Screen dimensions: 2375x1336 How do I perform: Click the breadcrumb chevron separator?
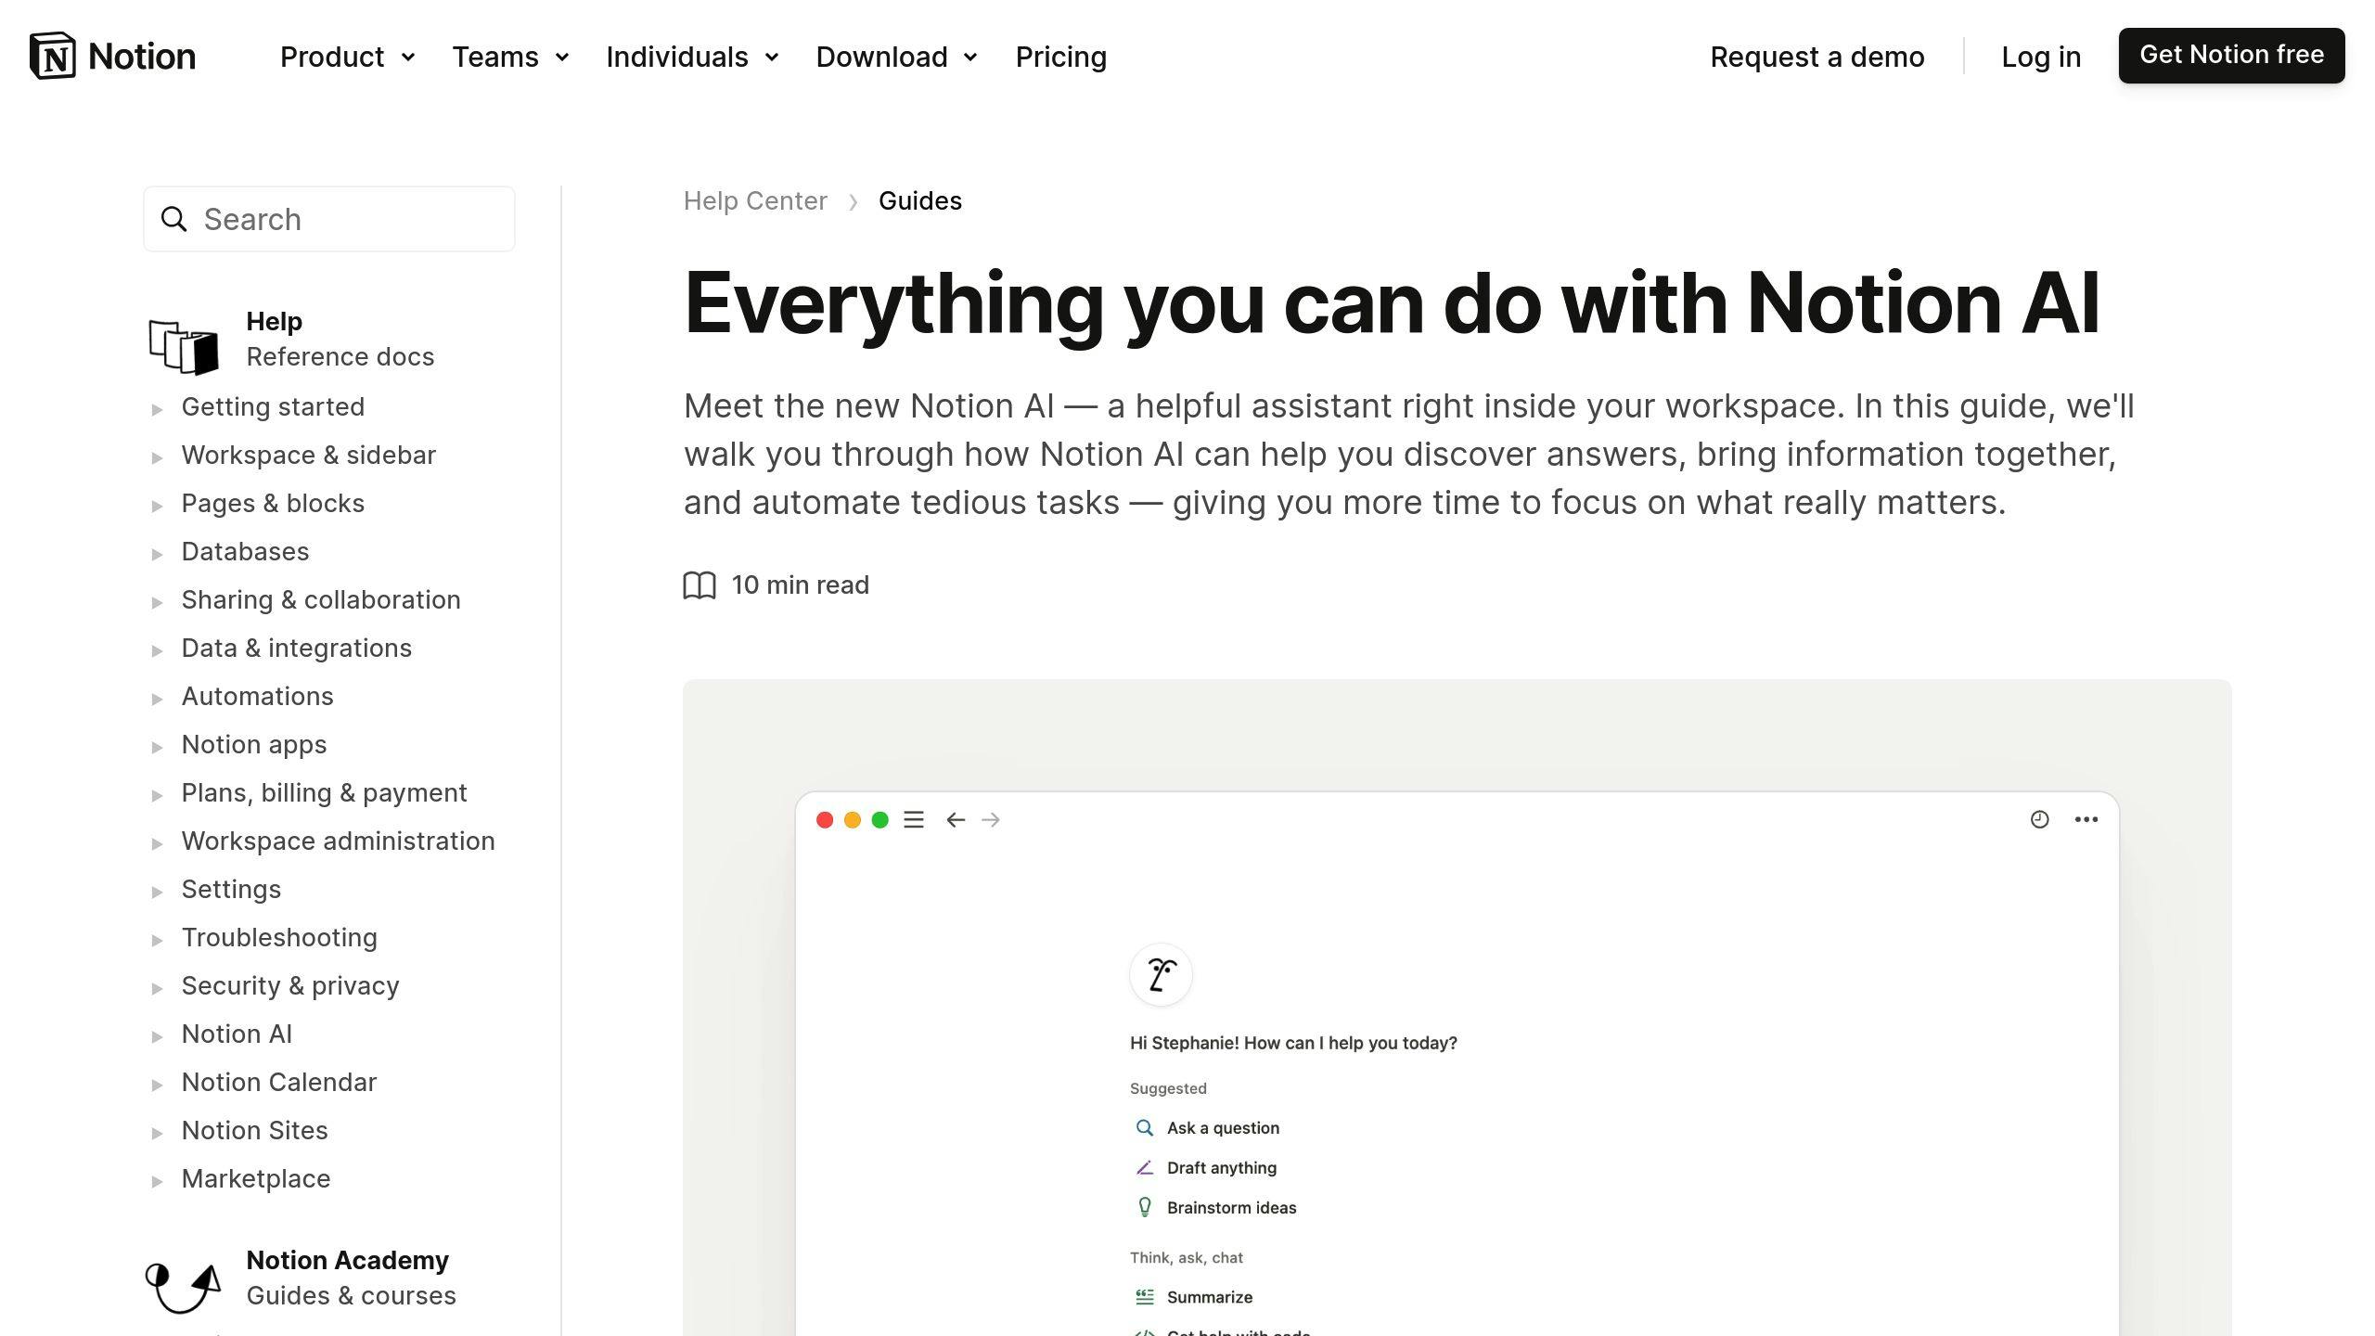(x=853, y=202)
